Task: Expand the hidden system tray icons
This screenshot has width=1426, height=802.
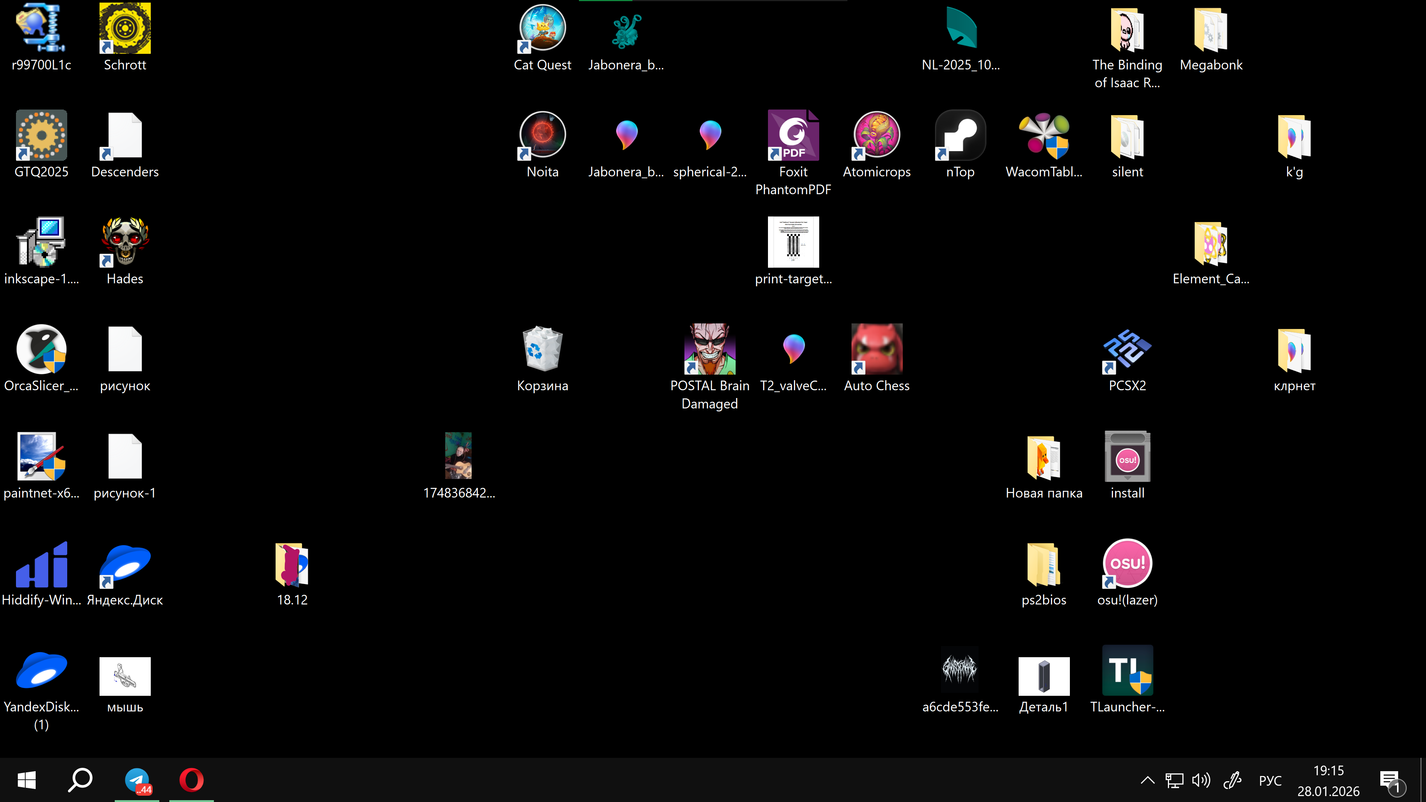Action: [1147, 780]
